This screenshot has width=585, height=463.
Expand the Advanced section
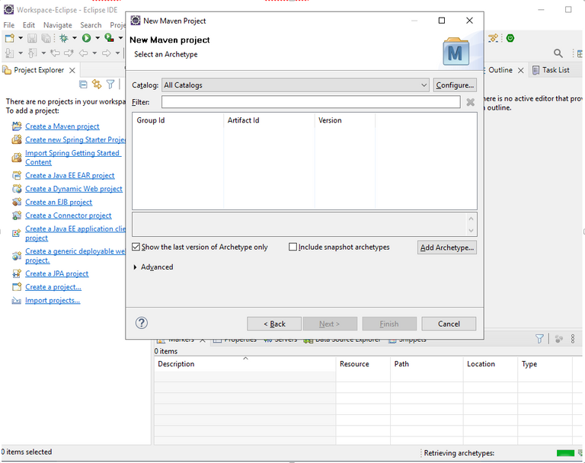[135, 267]
